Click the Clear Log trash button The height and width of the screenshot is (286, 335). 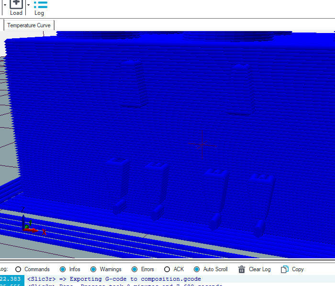tap(254, 269)
